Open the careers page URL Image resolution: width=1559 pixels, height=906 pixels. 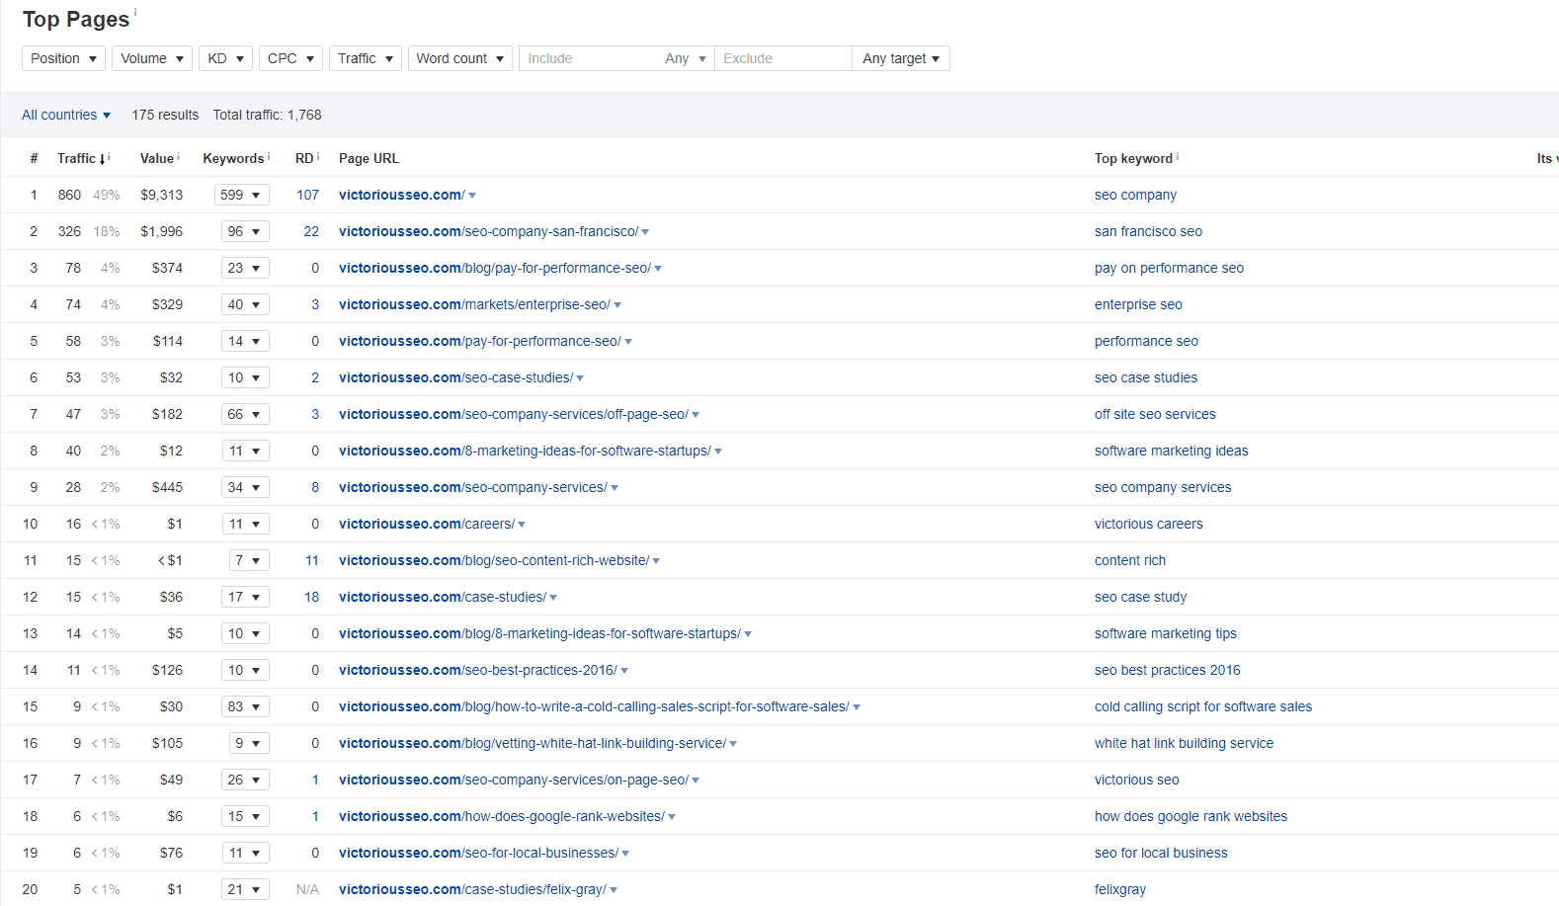click(x=427, y=524)
